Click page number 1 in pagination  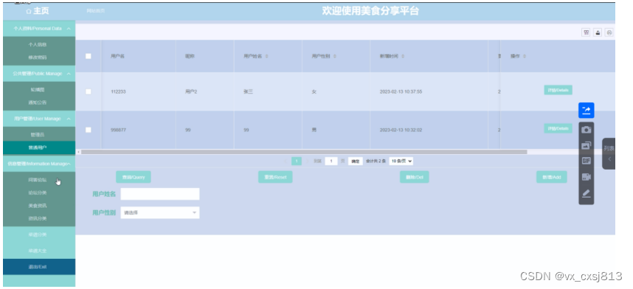[x=297, y=161]
